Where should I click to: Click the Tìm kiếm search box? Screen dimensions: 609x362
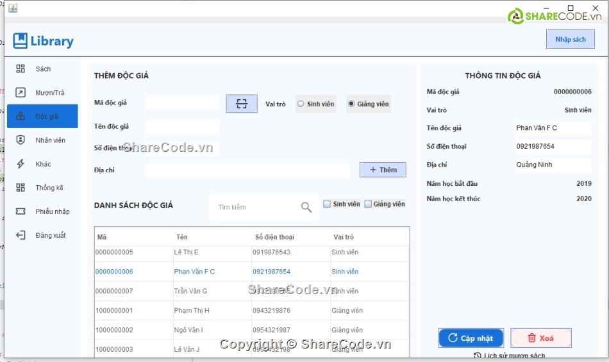pyautogui.click(x=264, y=207)
